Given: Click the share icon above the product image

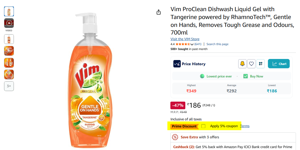Looking at the screenshot, I should tap(159, 12).
